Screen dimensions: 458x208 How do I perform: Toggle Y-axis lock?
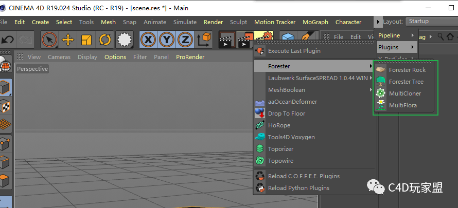point(167,40)
